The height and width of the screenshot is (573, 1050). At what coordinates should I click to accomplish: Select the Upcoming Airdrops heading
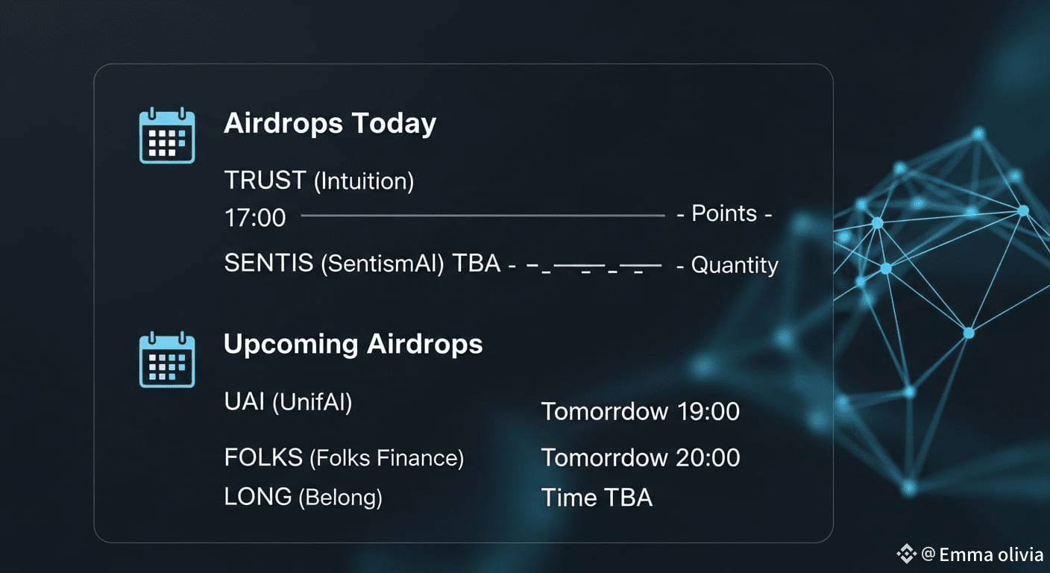353,344
